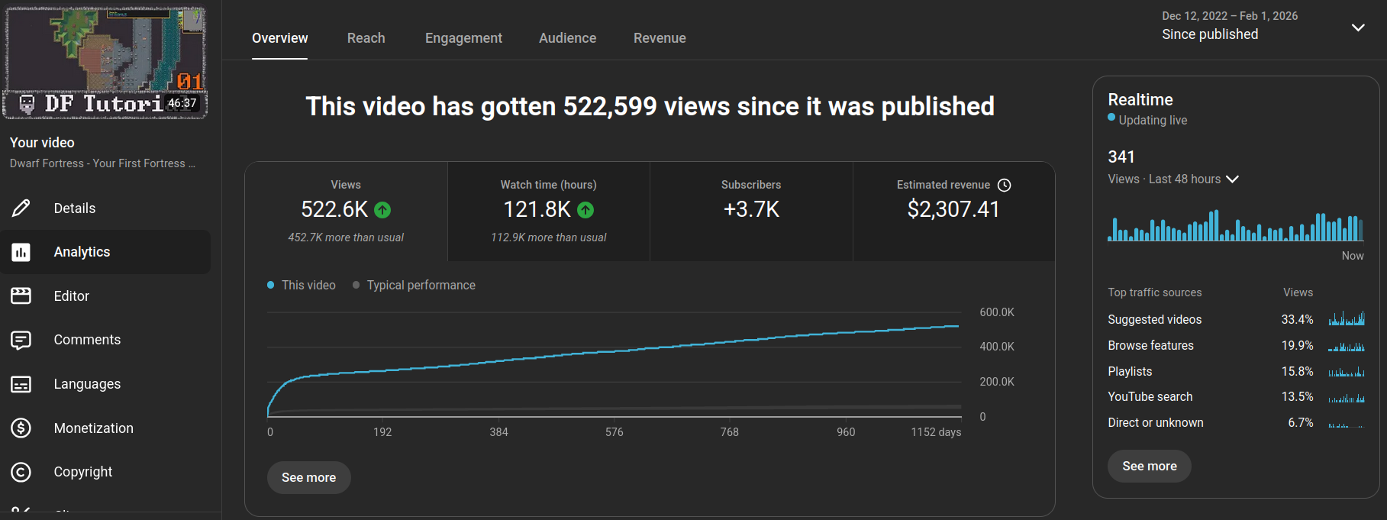
Task: Open the Dwarf Fortress video thumbnail
Action: (105, 63)
